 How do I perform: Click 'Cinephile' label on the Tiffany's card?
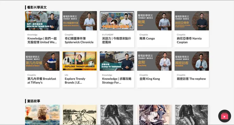tap(32, 75)
